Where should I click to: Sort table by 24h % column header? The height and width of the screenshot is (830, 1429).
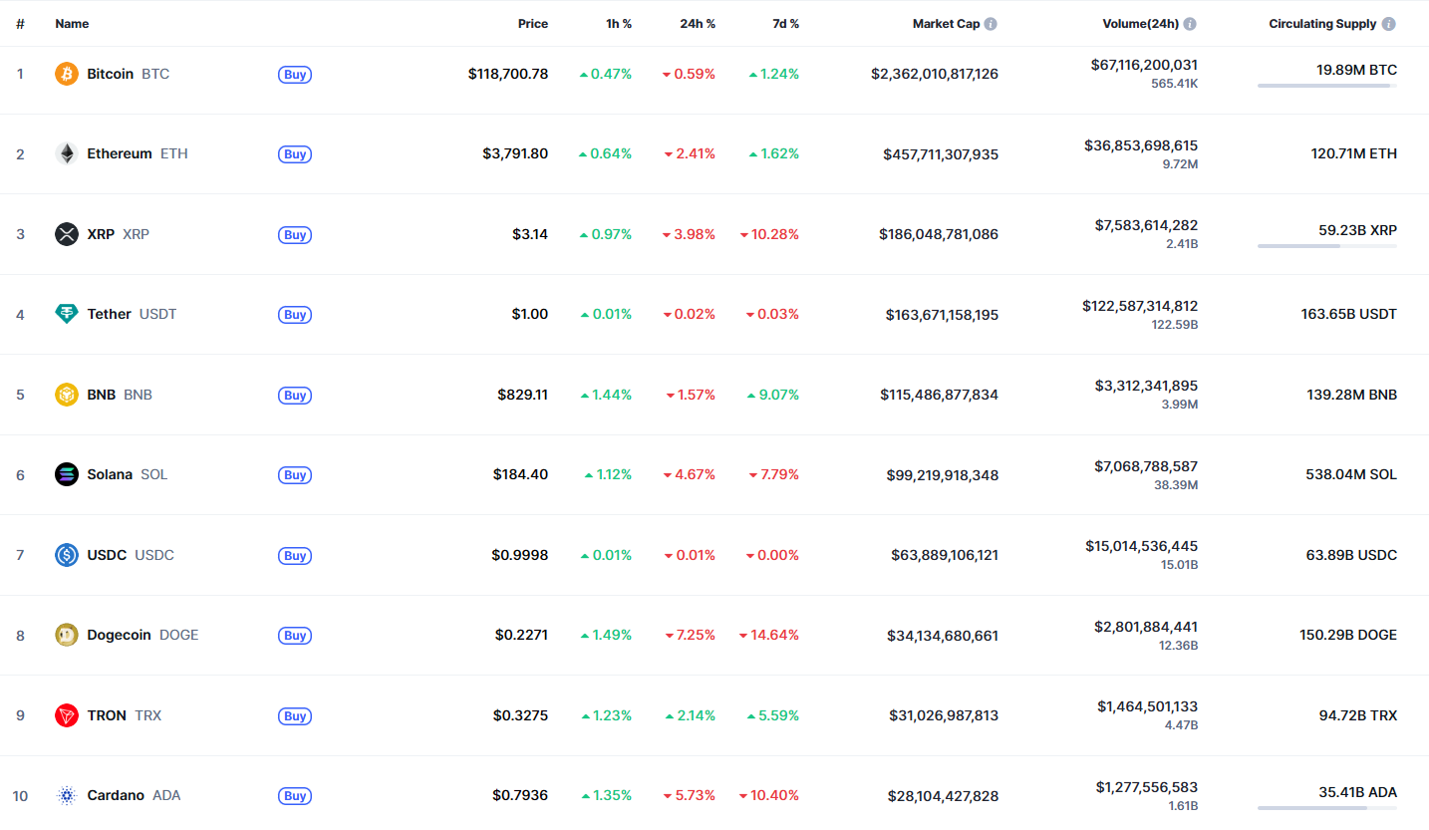698,24
